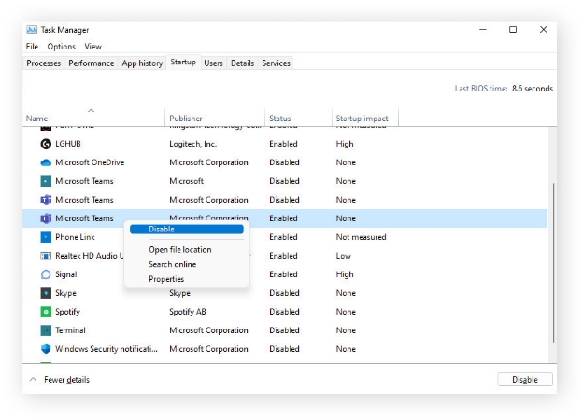Click the Windows Security shield icon
The width and height of the screenshot is (583, 420).
pyautogui.click(x=46, y=349)
